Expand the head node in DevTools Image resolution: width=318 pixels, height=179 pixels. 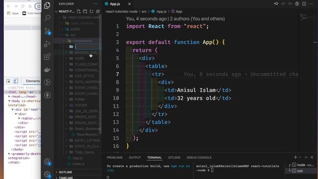coord(9,96)
